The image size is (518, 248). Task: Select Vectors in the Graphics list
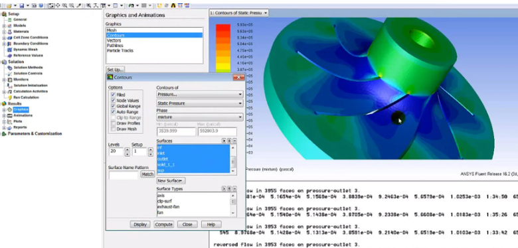pos(154,40)
